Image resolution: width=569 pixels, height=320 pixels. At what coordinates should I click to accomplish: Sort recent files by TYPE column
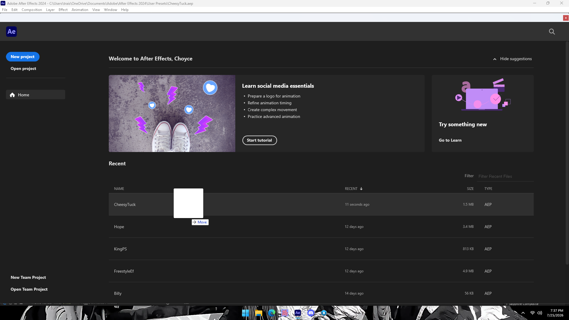488,189
